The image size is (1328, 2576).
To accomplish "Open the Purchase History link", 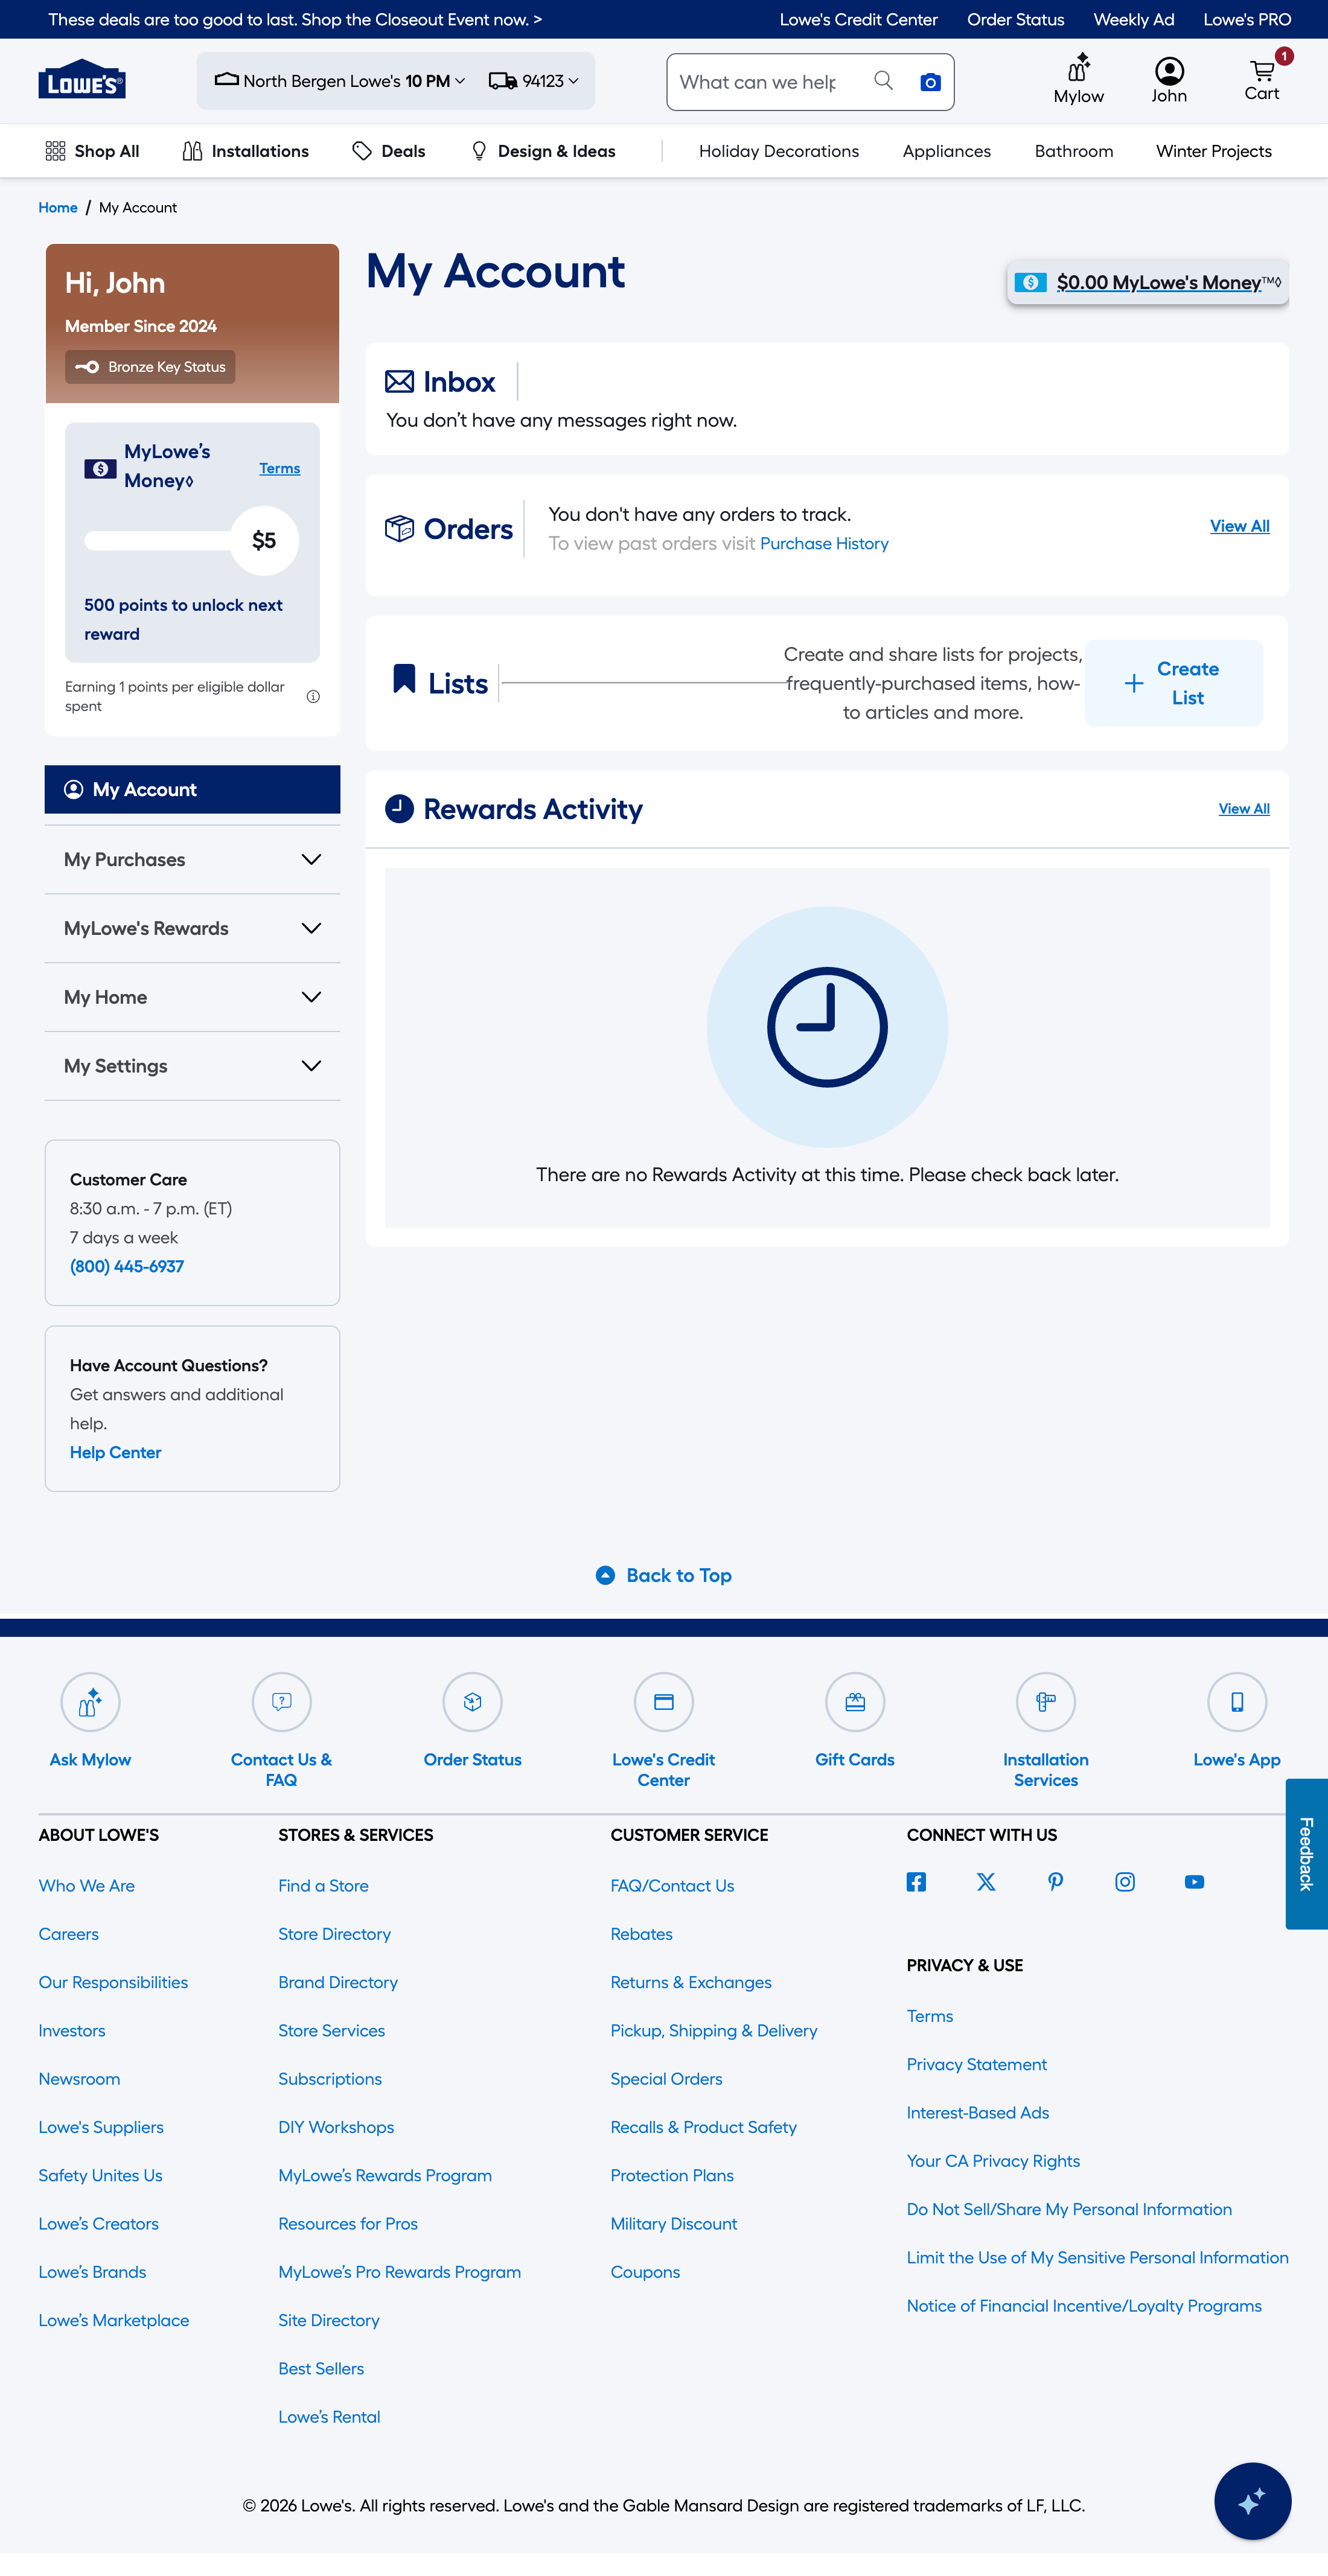I will 824,543.
